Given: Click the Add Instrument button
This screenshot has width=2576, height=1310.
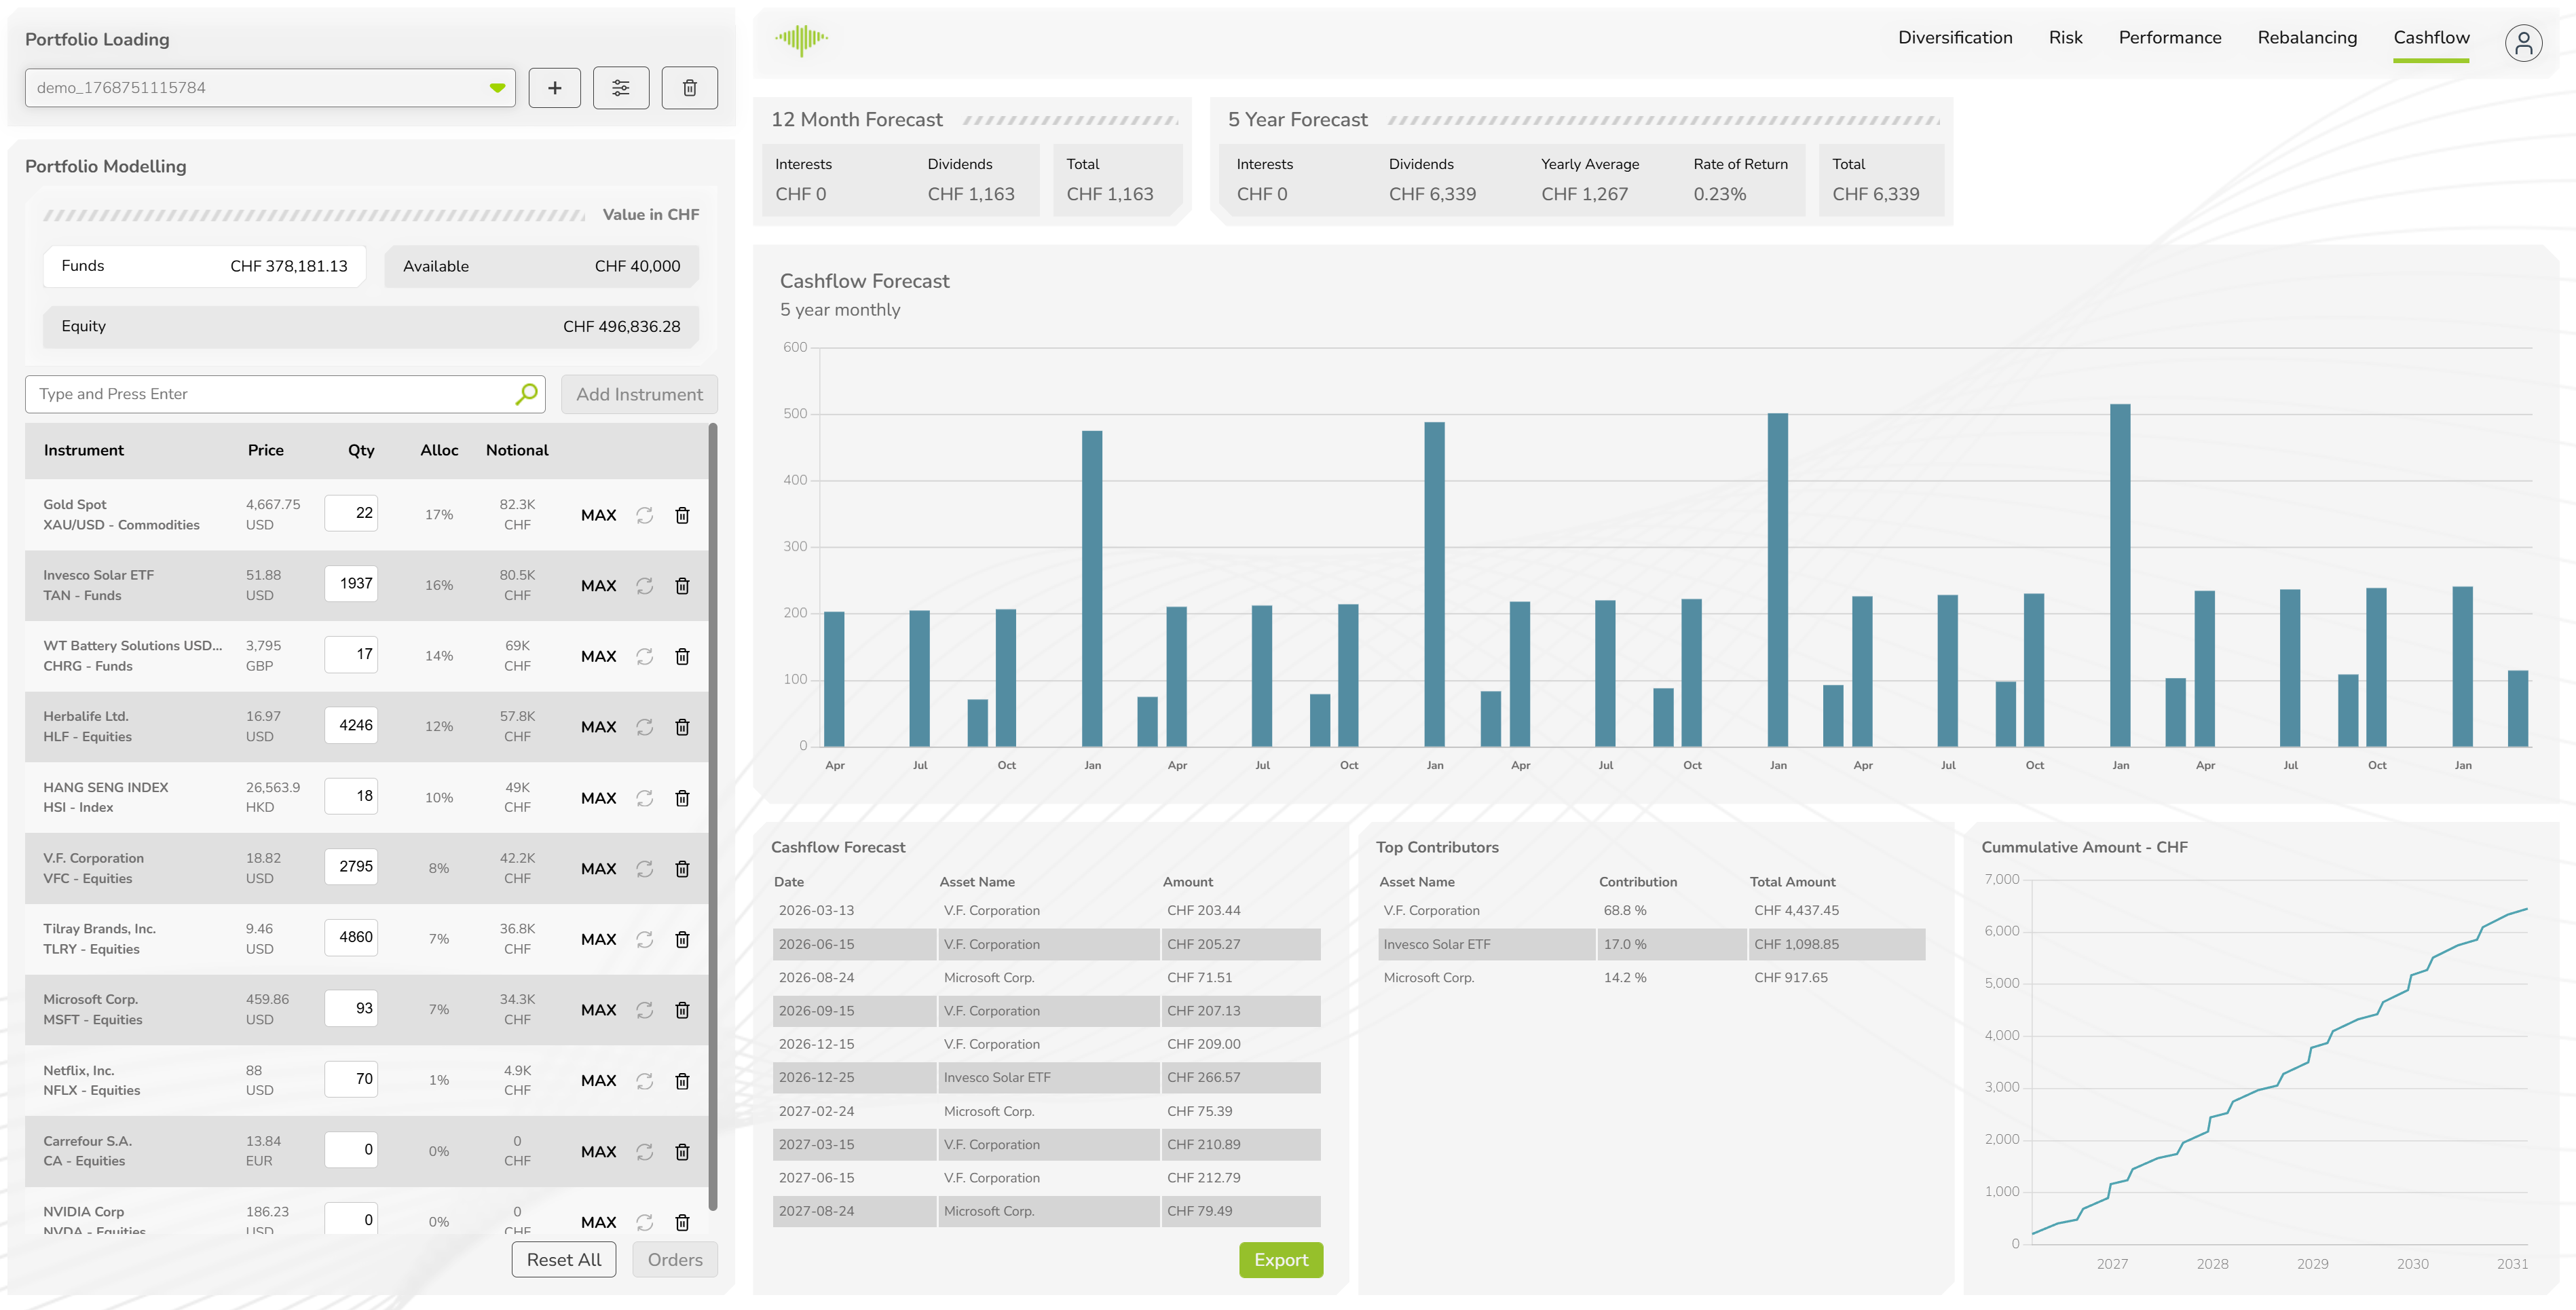Looking at the screenshot, I should pos(639,393).
